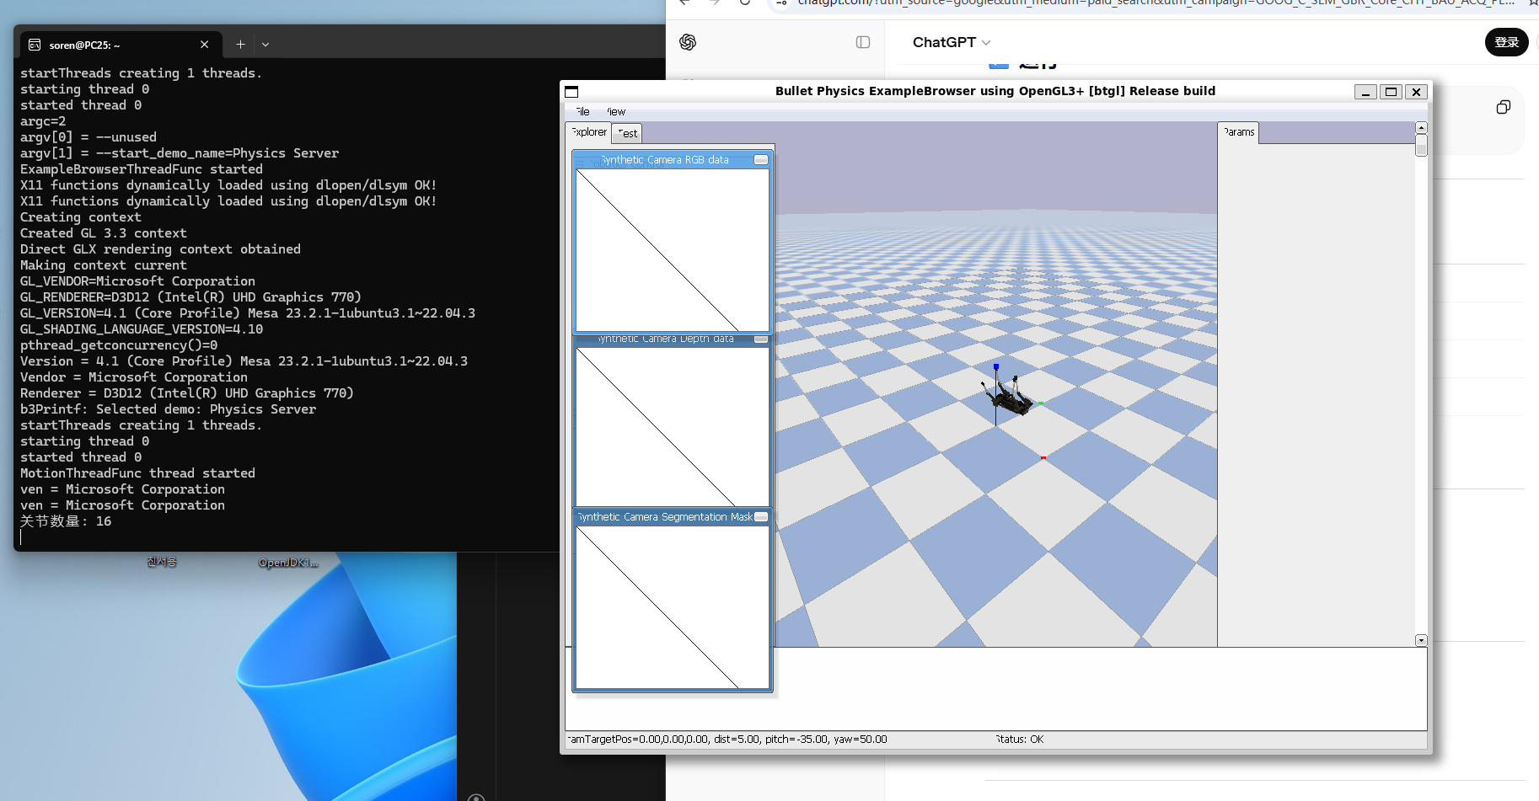Minimize the Bullet Physics ExampleBrowser window
Screen dimensions: 1539x801
(x=1365, y=92)
